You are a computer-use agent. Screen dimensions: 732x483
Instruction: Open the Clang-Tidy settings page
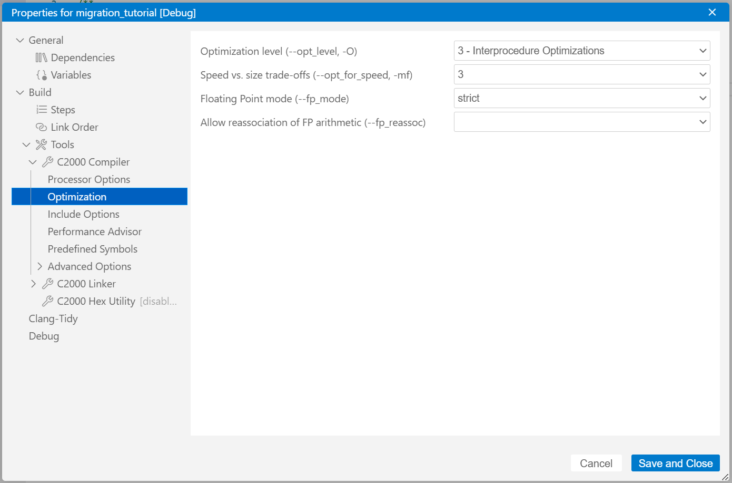point(53,318)
